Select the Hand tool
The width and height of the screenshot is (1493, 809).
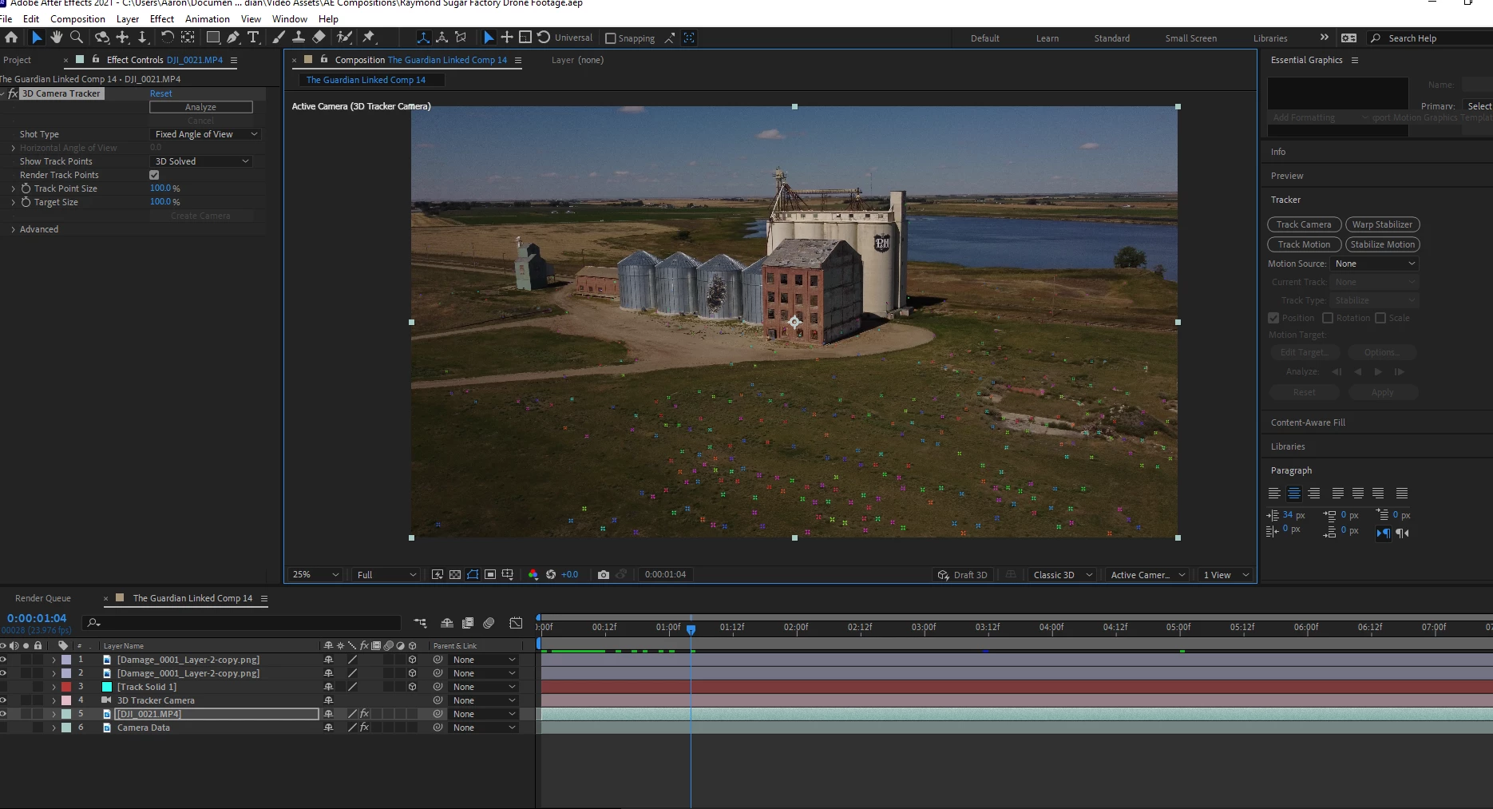pyautogui.click(x=56, y=38)
